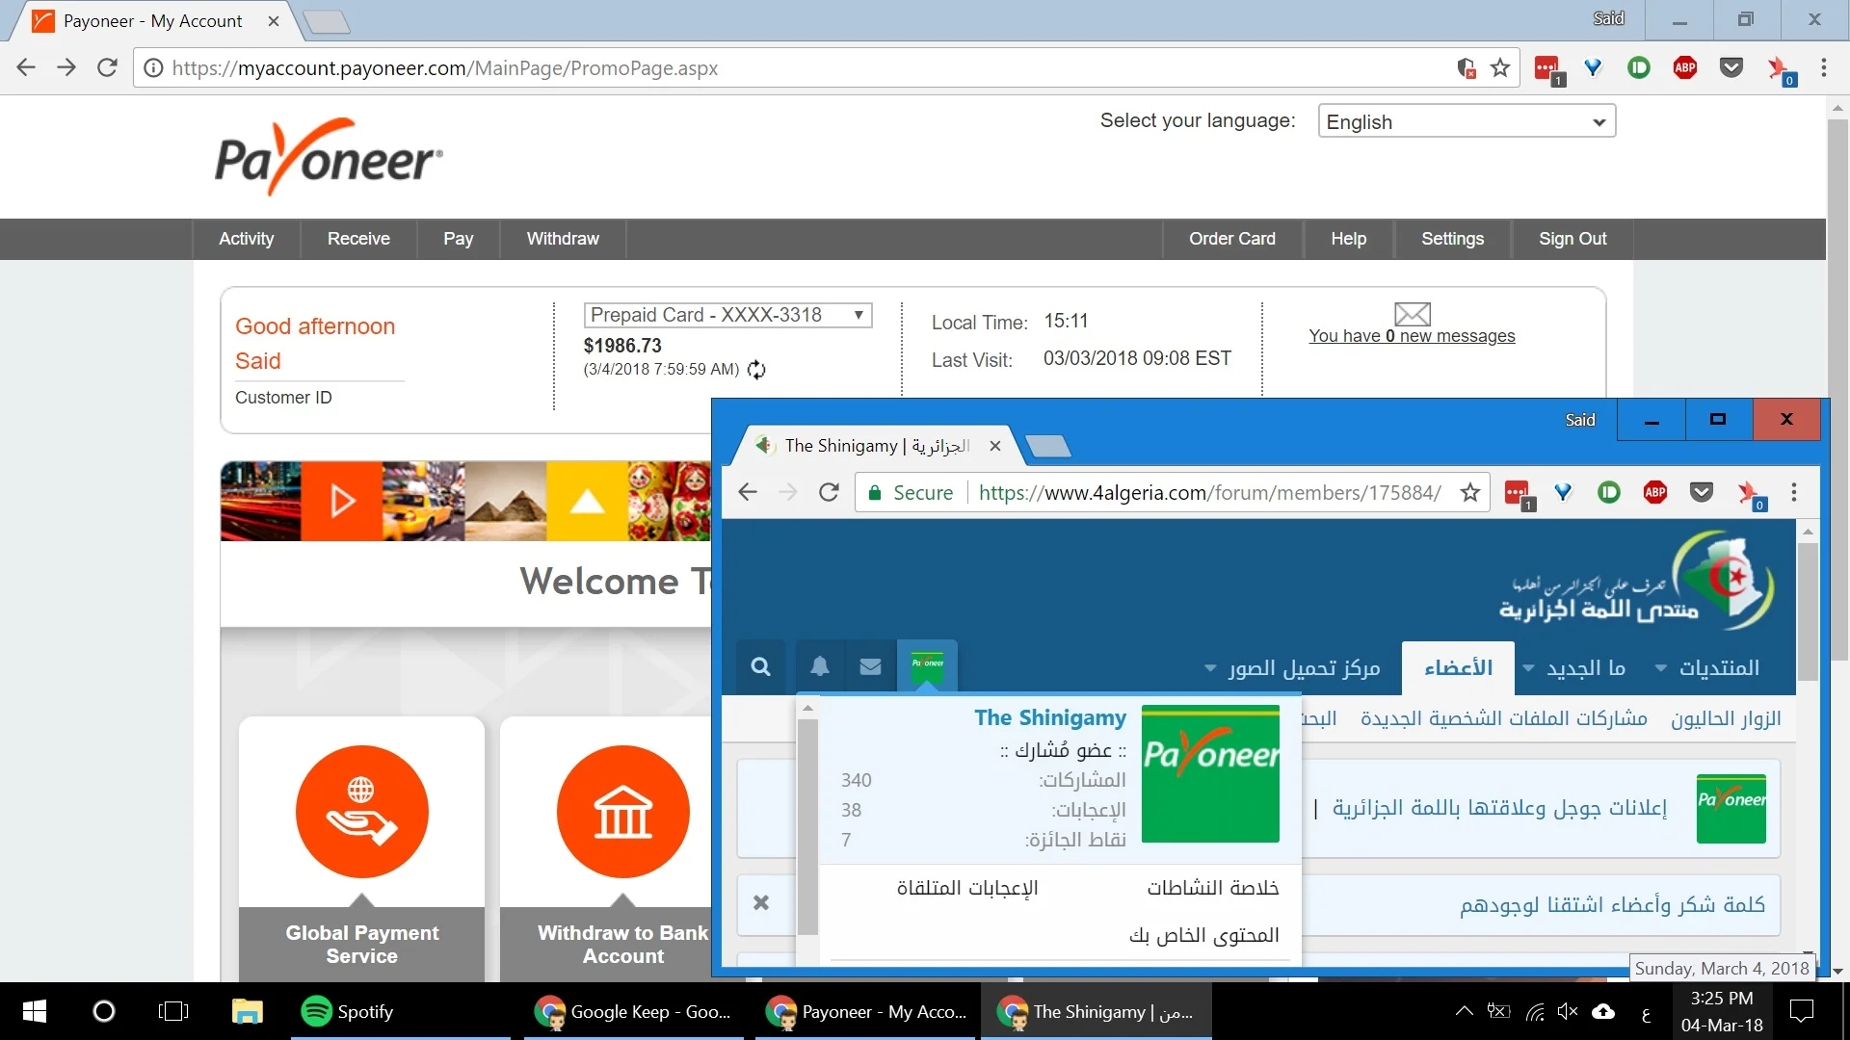Open the إعلانات جوجل thread link
Viewport: 1850px width, 1040px height.
point(1499,807)
